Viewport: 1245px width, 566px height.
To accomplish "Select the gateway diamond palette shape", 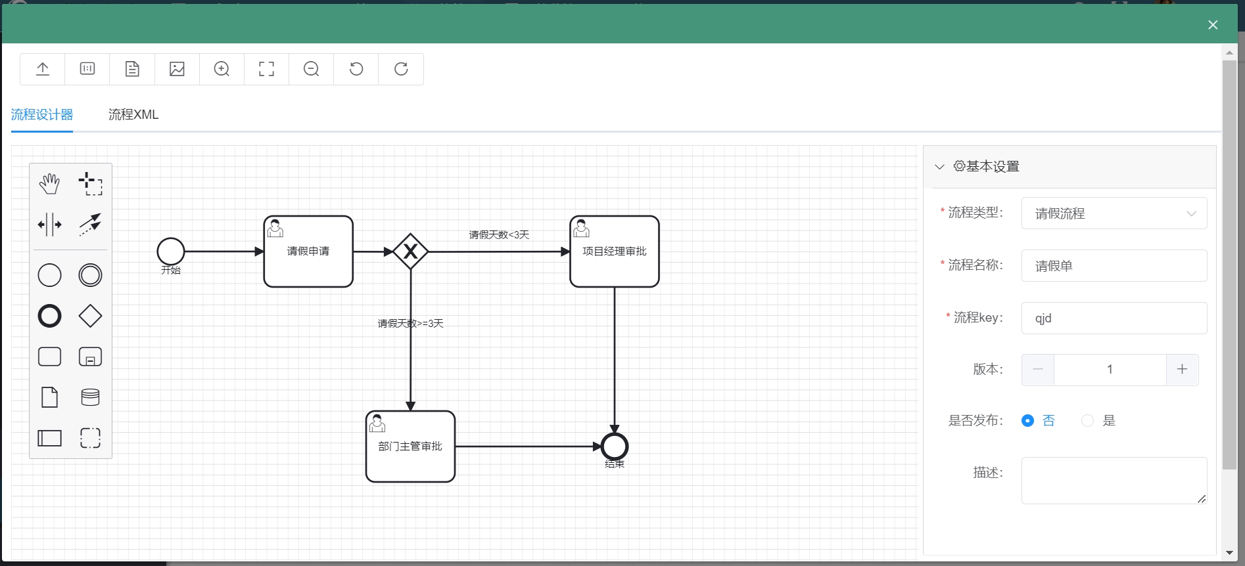I will [90, 316].
